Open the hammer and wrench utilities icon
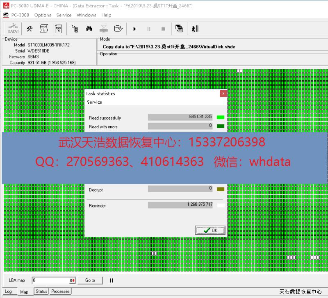The image size is (328, 298). (30, 29)
